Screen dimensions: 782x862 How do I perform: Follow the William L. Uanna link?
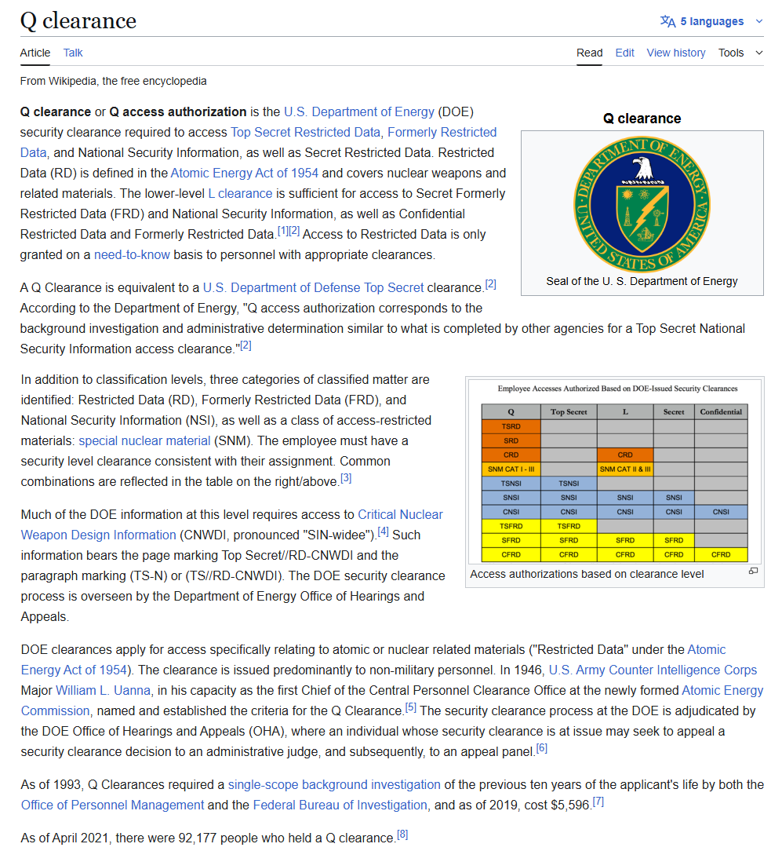104,691
